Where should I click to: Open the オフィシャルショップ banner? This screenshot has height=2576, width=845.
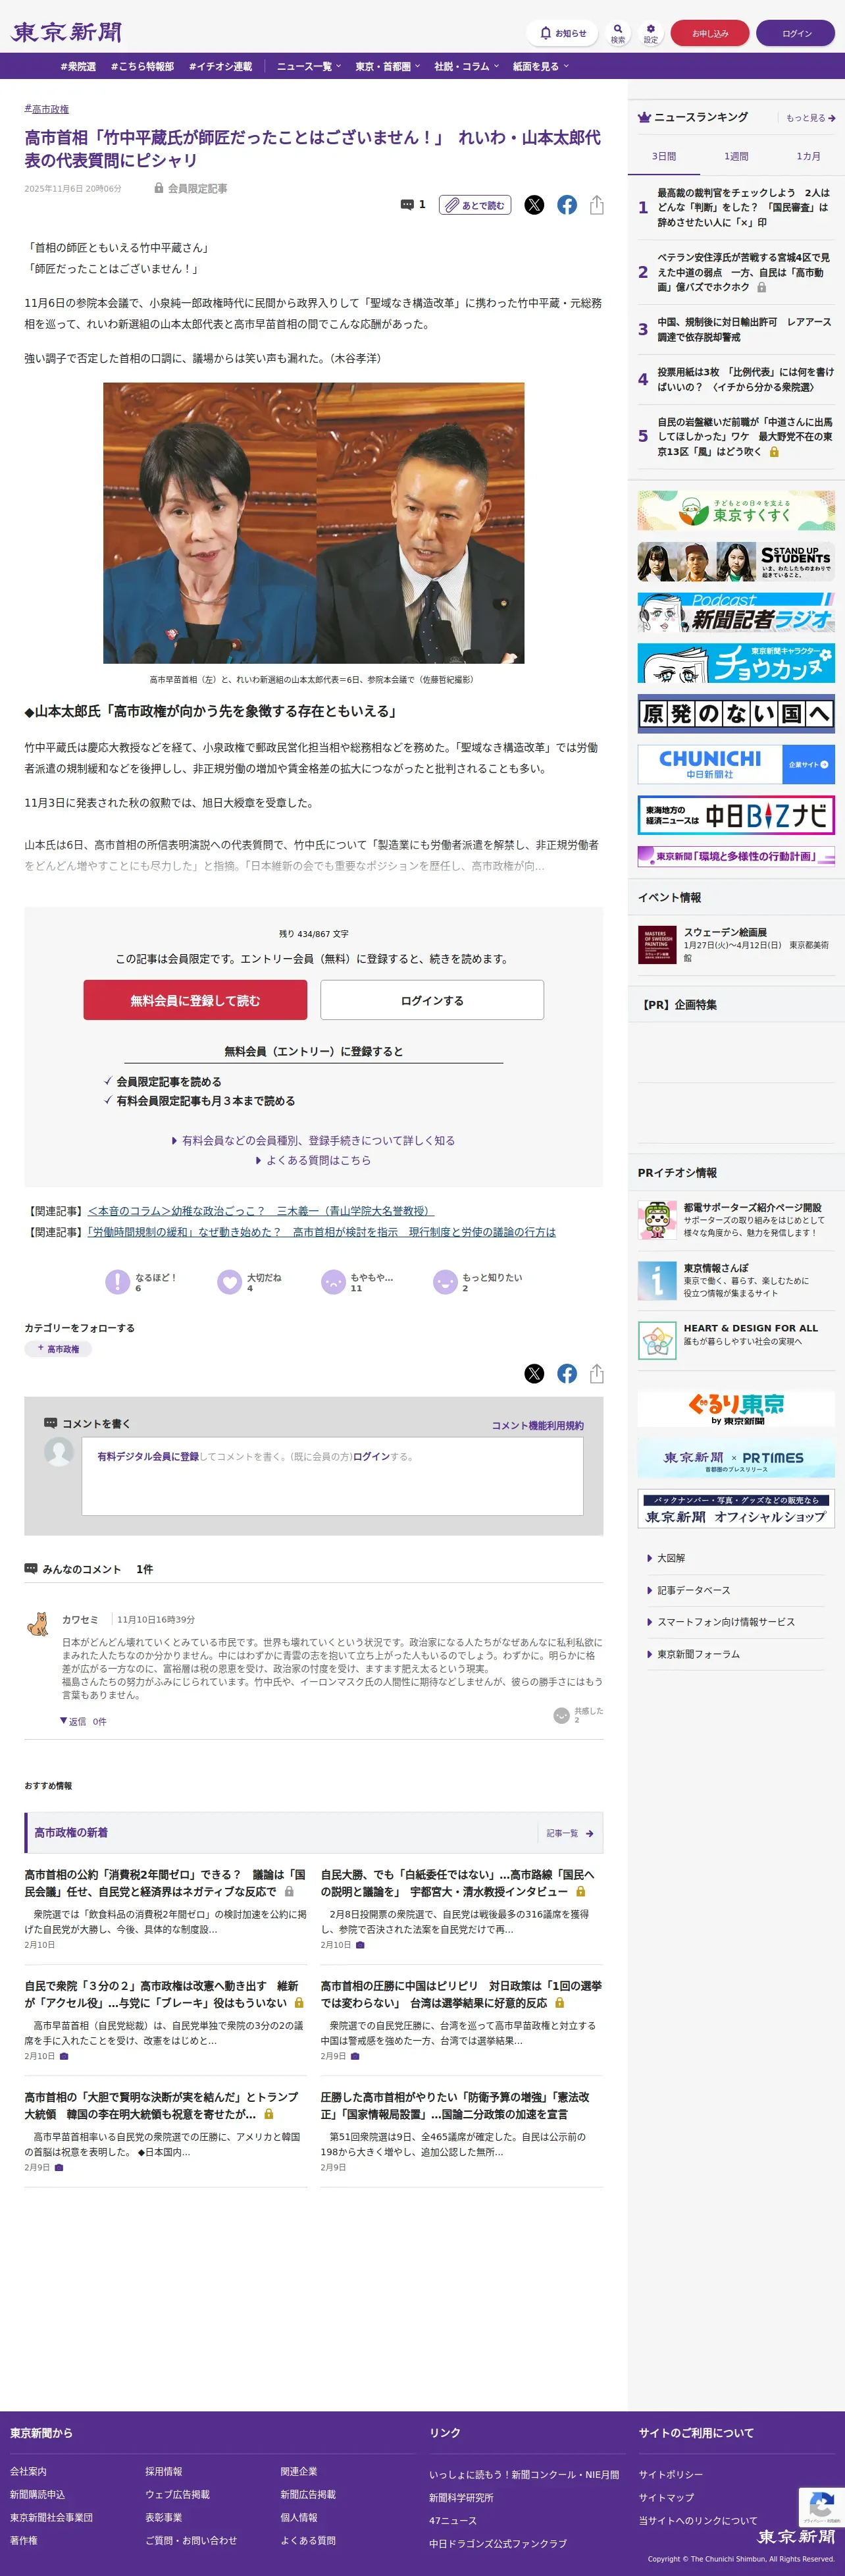[x=736, y=1509]
